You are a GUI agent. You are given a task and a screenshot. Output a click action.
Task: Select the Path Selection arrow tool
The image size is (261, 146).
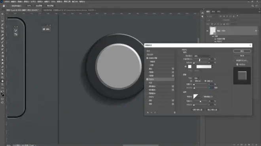[2, 74]
